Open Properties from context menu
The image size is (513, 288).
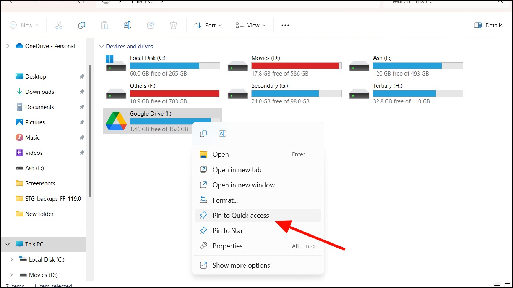point(258,246)
